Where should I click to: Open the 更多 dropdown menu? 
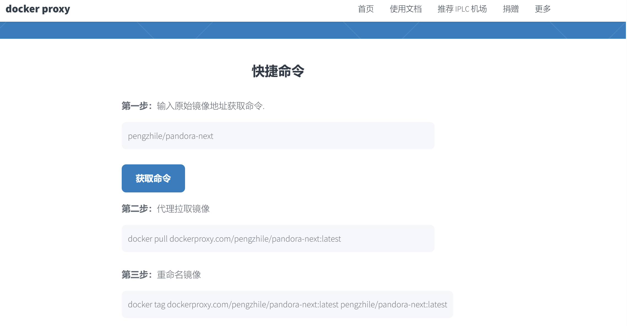tap(542, 9)
